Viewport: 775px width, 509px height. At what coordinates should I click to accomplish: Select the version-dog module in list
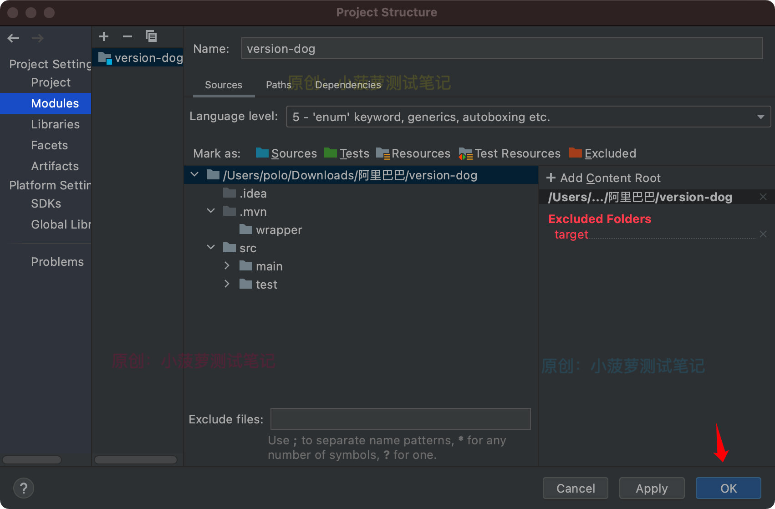138,58
